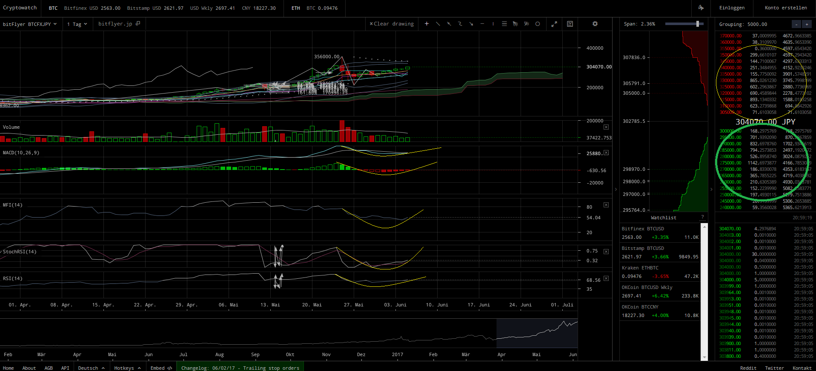816x371 pixels.
Task: Click watchlist scrollbar up arrow
Action: point(704,227)
